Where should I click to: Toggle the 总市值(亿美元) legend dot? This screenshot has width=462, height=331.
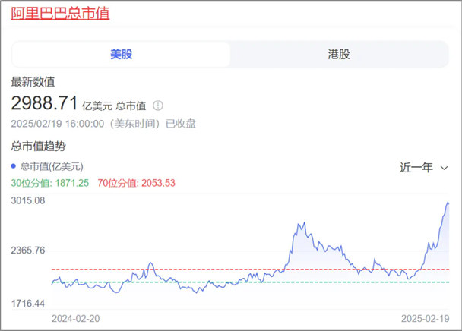pyautogui.click(x=13, y=166)
